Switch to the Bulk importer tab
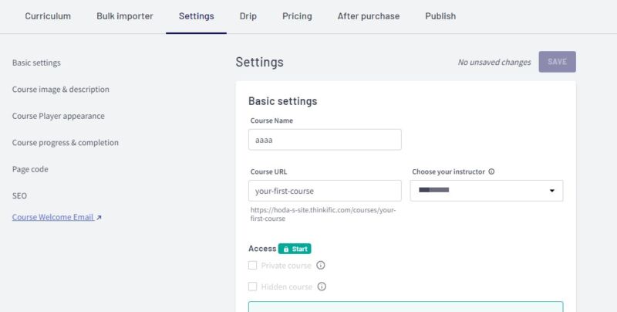Screen dimensions: 617x312 point(125,16)
